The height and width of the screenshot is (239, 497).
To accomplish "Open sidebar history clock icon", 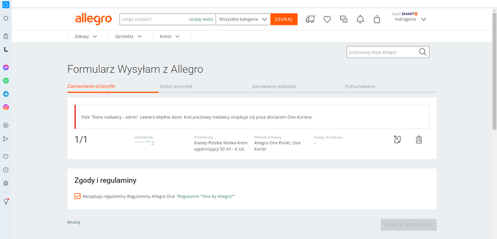I will tap(5, 170).
